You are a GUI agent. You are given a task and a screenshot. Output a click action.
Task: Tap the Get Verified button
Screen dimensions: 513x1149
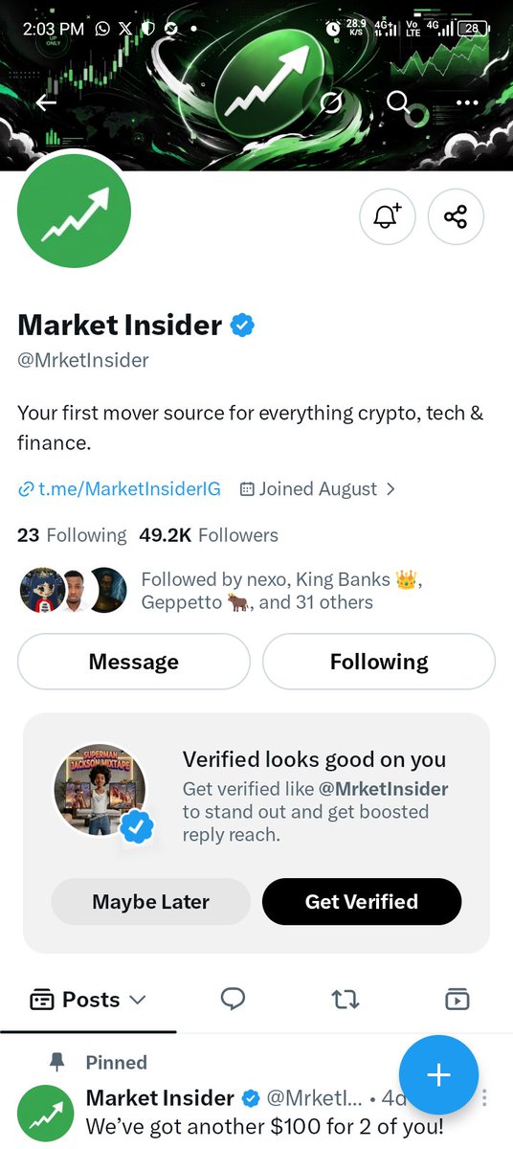click(x=362, y=901)
